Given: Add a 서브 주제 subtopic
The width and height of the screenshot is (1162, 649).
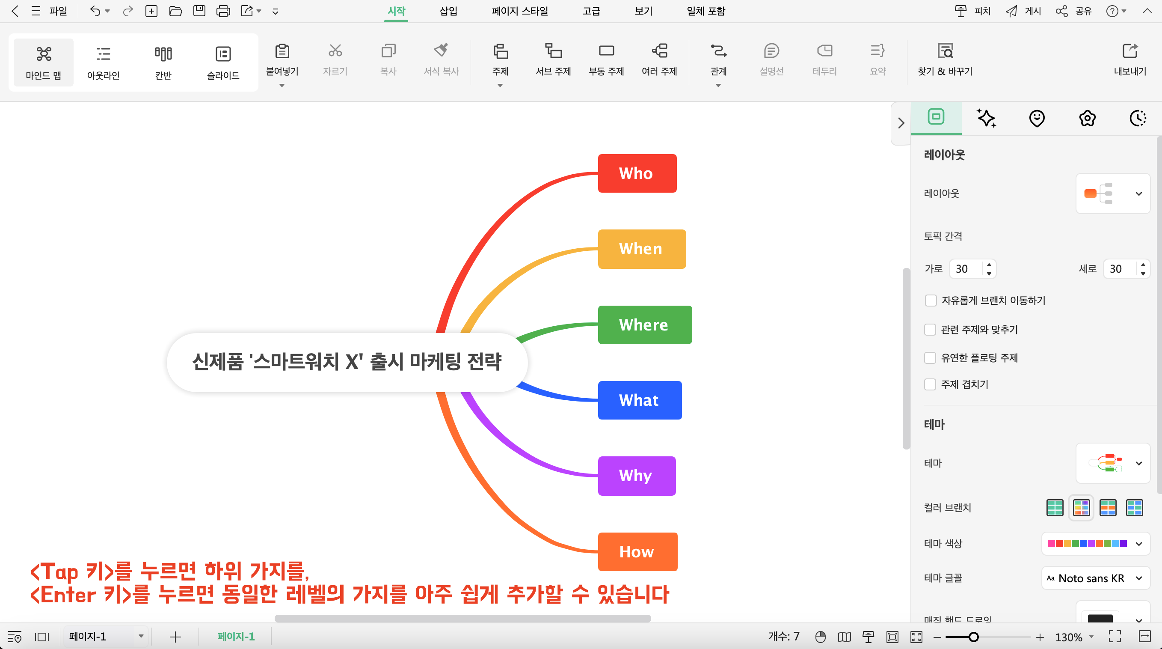Looking at the screenshot, I should [553, 59].
